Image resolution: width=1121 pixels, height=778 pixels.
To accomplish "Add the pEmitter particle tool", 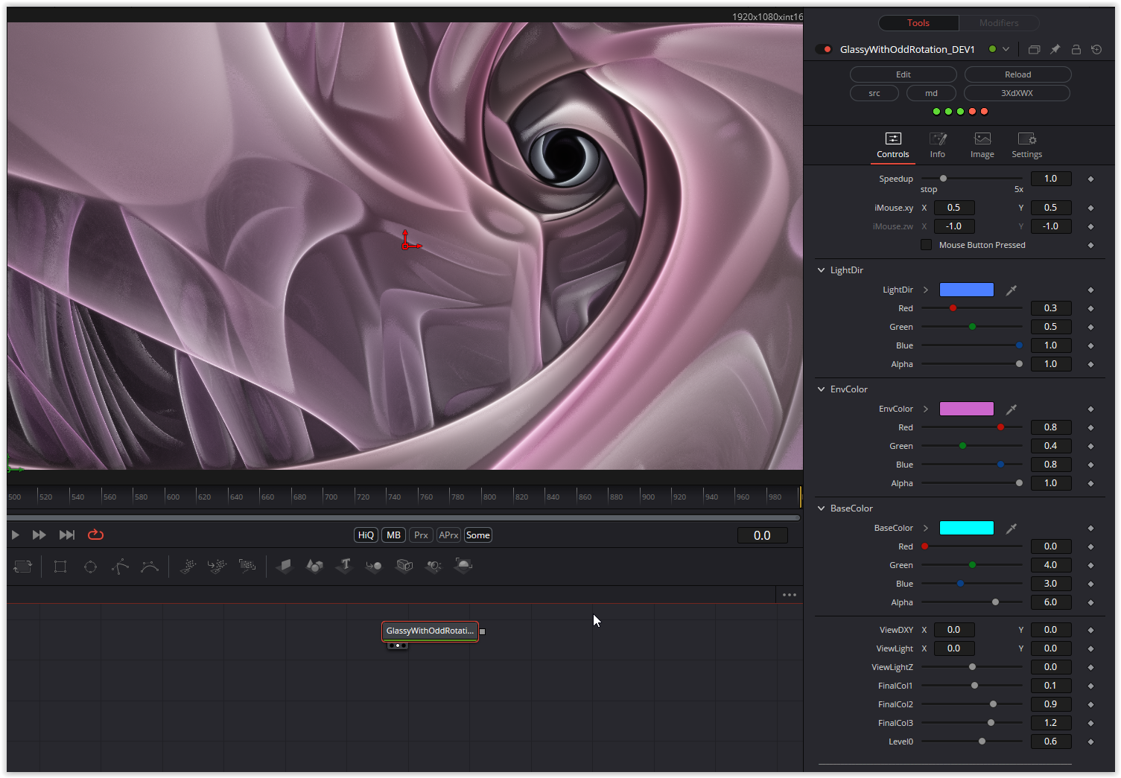I will (x=188, y=567).
